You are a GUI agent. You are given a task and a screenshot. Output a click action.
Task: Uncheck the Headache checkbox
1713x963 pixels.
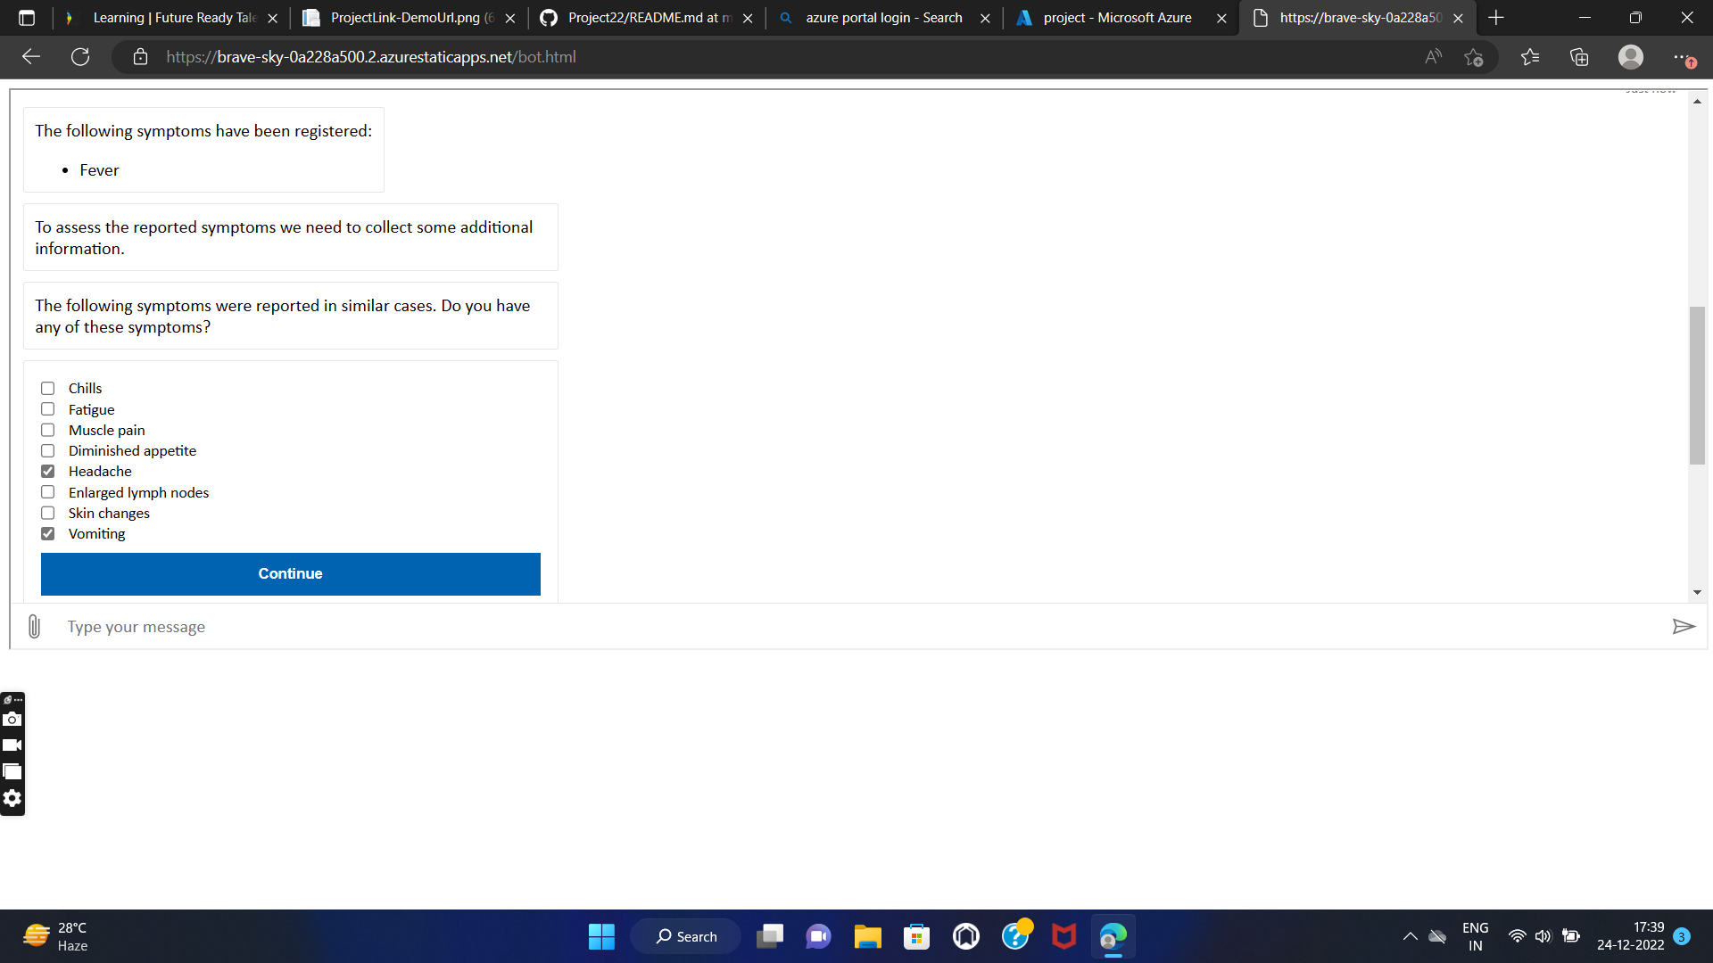click(x=48, y=472)
